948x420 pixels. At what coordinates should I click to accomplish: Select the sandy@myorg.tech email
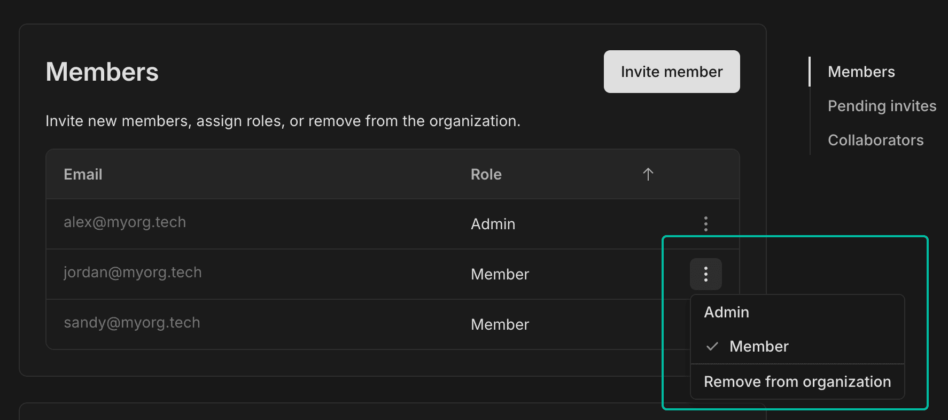(x=131, y=323)
